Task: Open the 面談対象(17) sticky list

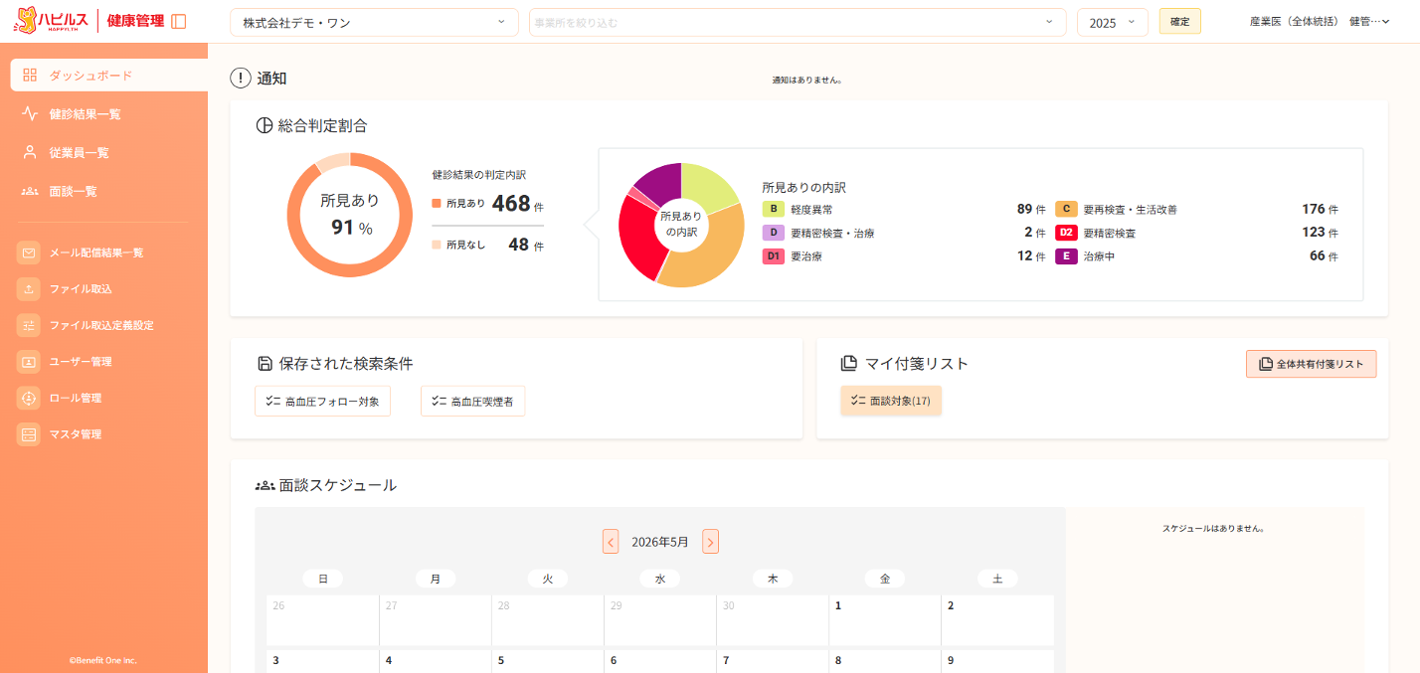Action: pos(891,401)
